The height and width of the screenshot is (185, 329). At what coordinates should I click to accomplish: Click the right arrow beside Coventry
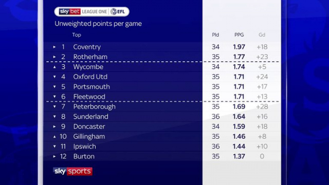(54, 47)
